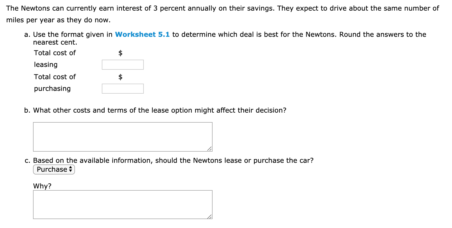Open the Worksheet 5.1 link

point(142,35)
